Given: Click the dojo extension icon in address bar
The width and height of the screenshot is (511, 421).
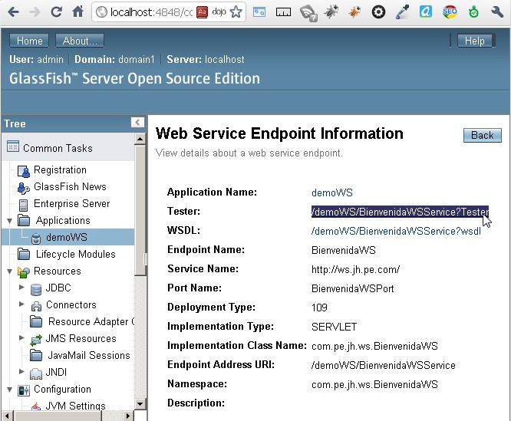Looking at the screenshot, I should [x=219, y=12].
